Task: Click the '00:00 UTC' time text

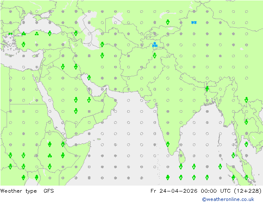Action: tap(216, 191)
